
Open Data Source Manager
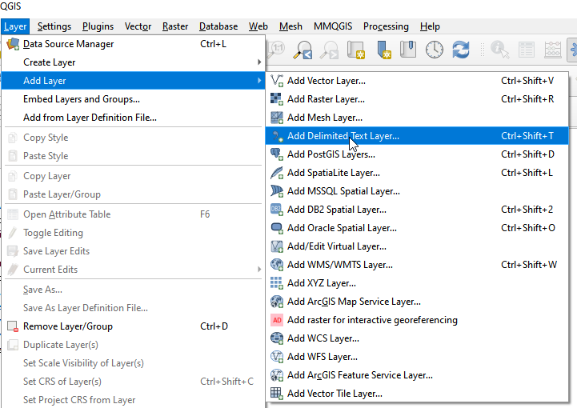coord(133,44)
